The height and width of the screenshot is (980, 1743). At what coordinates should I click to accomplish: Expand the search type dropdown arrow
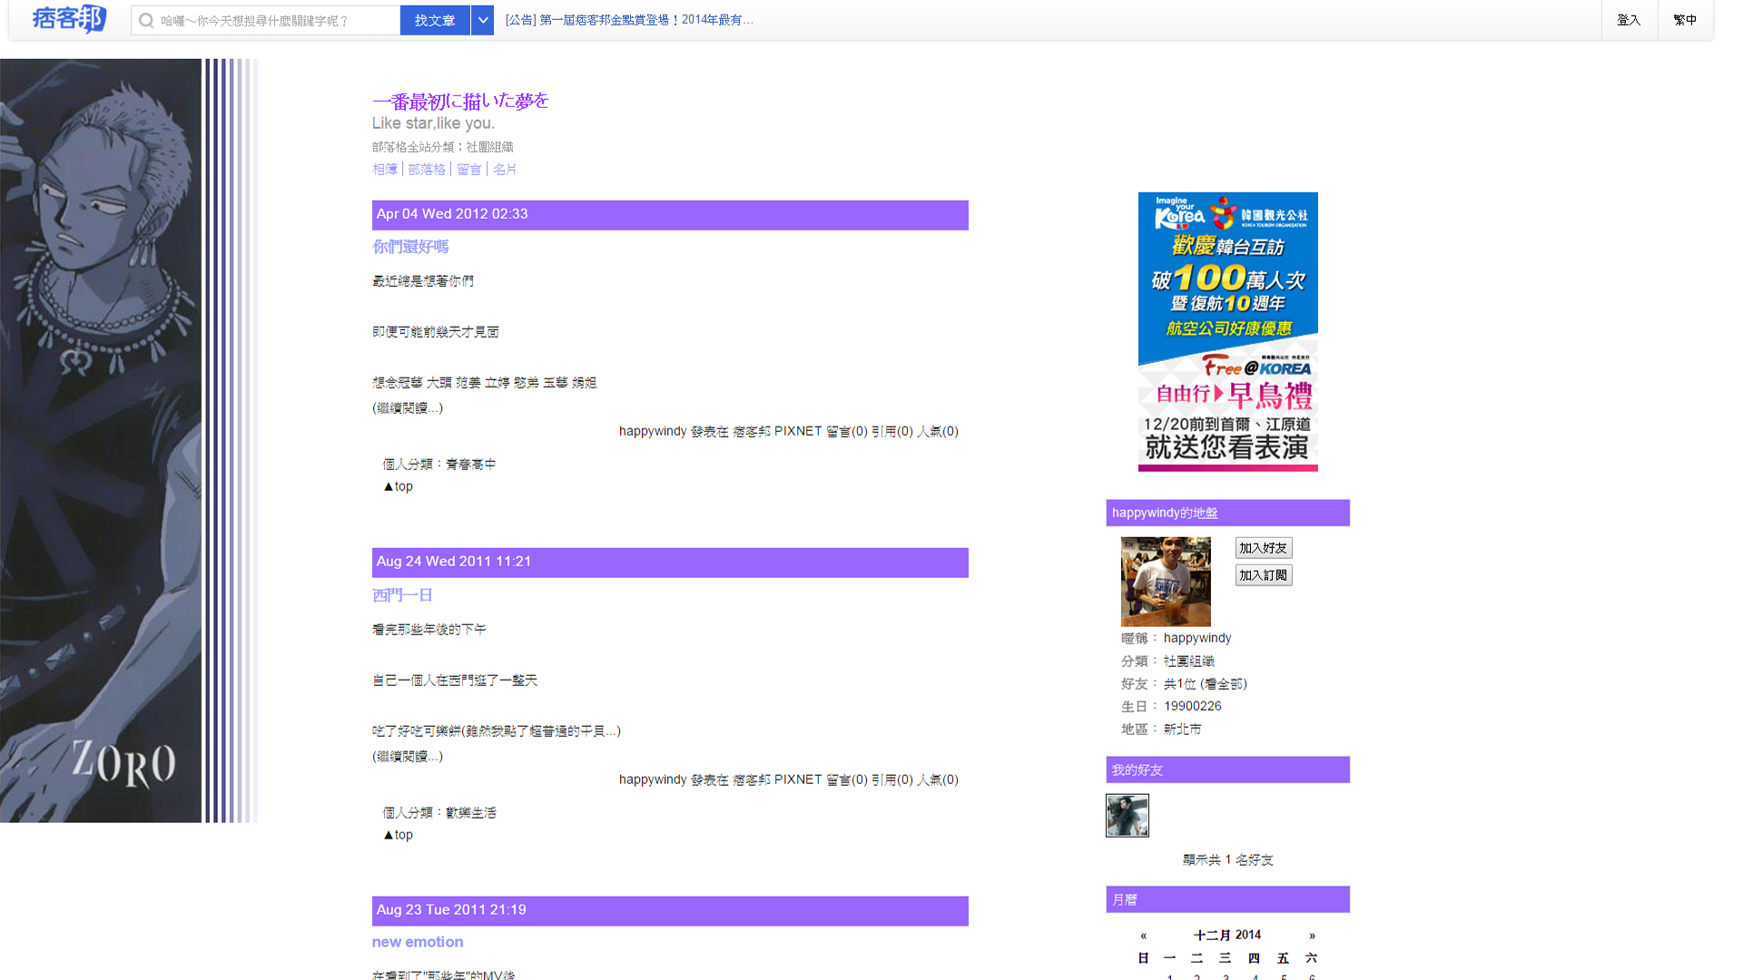click(483, 20)
